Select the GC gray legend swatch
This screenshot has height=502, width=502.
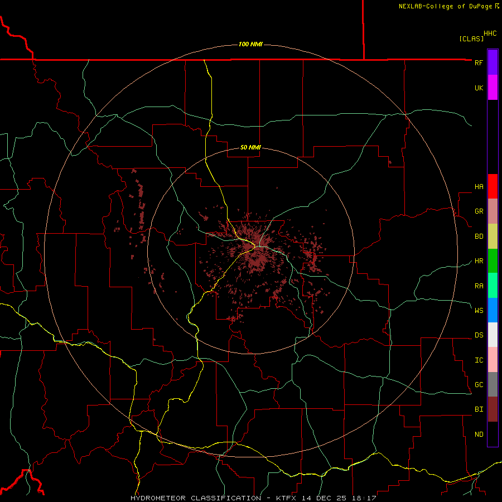click(493, 384)
